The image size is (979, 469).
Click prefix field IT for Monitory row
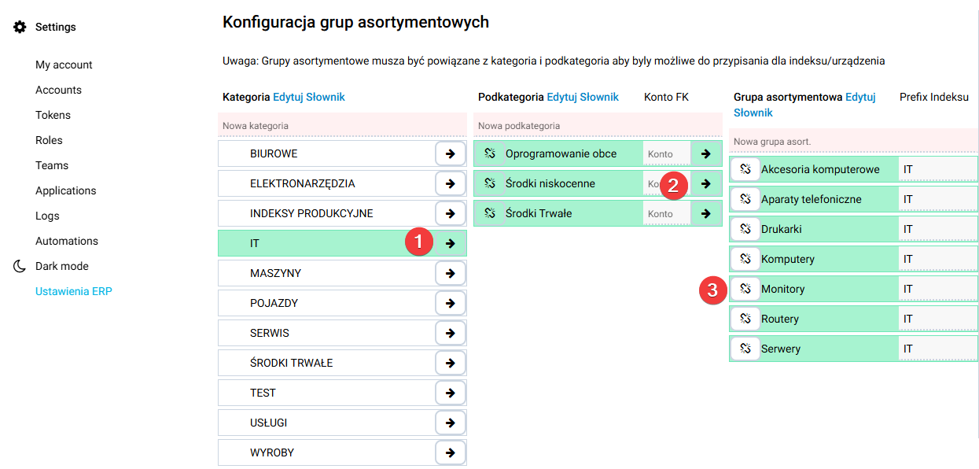[x=938, y=289]
